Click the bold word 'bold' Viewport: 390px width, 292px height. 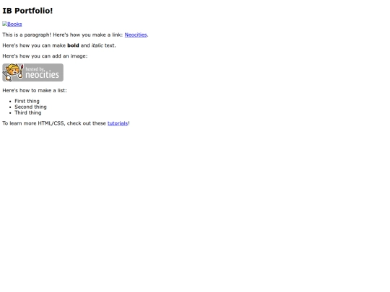73,45
